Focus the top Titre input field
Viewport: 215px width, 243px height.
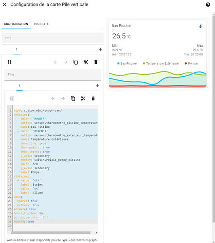pos(53,38)
